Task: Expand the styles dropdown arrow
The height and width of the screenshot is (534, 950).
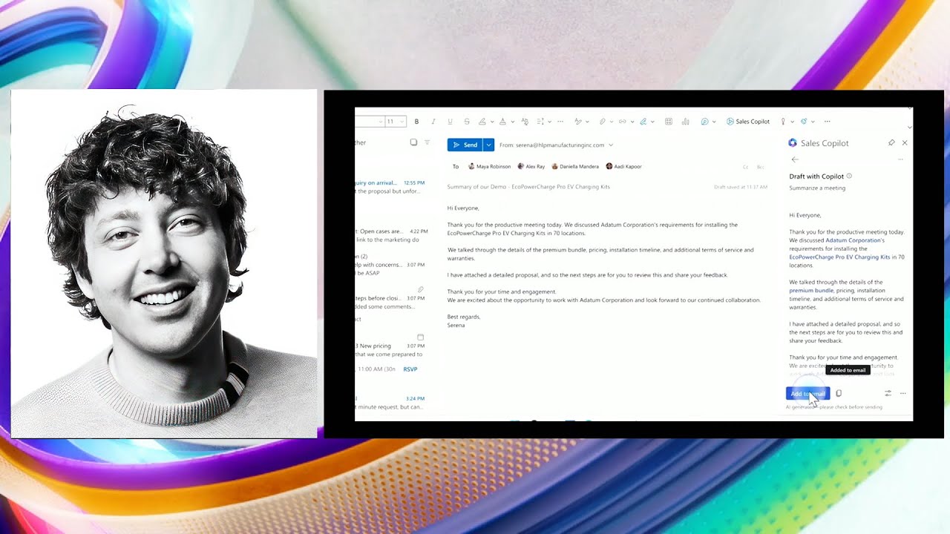Action: point(588,122)
